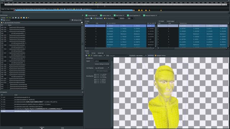This screenshot has width=230, height=129.
Task: Click the yellow bookmark icon in Event Browser toolbar
Action: coord(27,18)
